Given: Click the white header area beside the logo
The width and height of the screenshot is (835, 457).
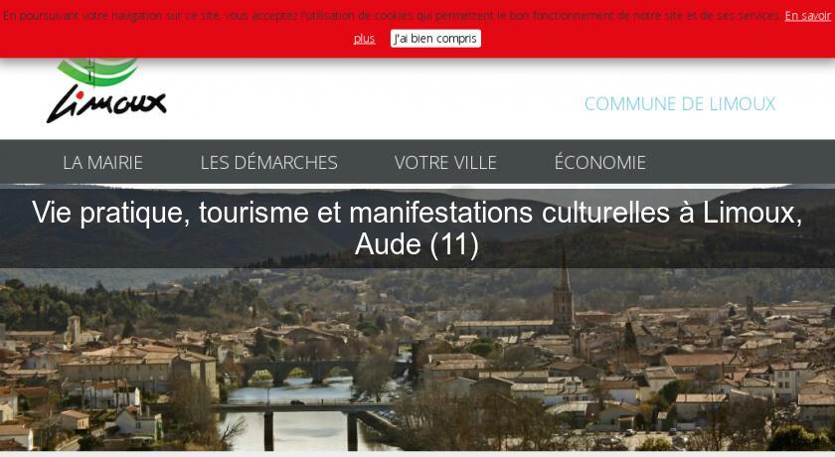Looking at the screenshot, I should 373,101.
